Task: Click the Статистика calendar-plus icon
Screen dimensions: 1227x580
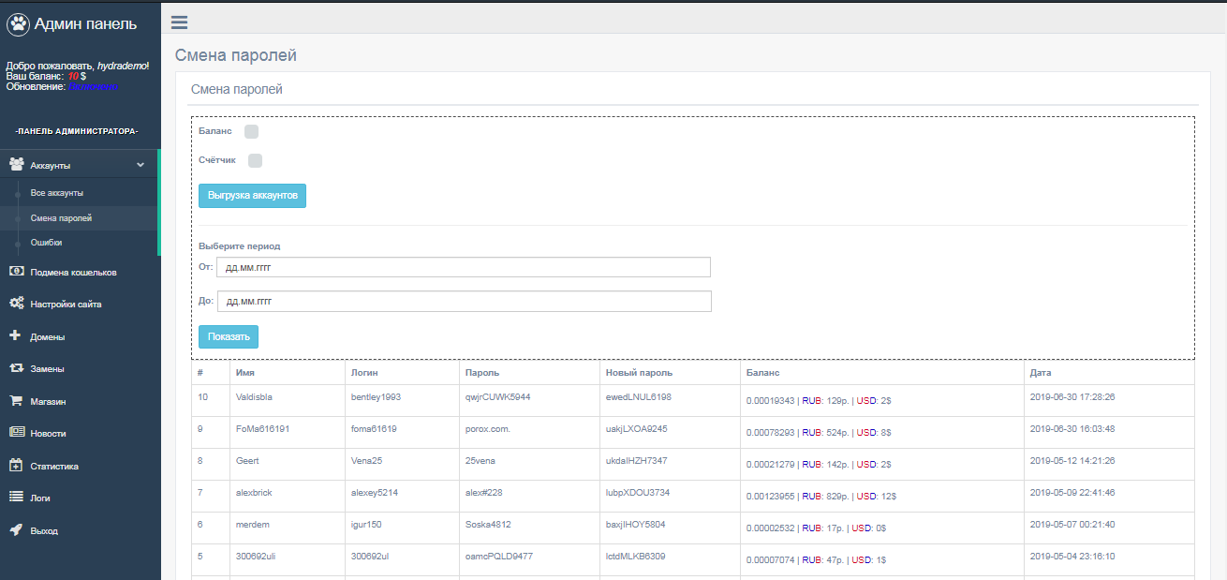Action: pyautogui.click(x=16, y=466)
